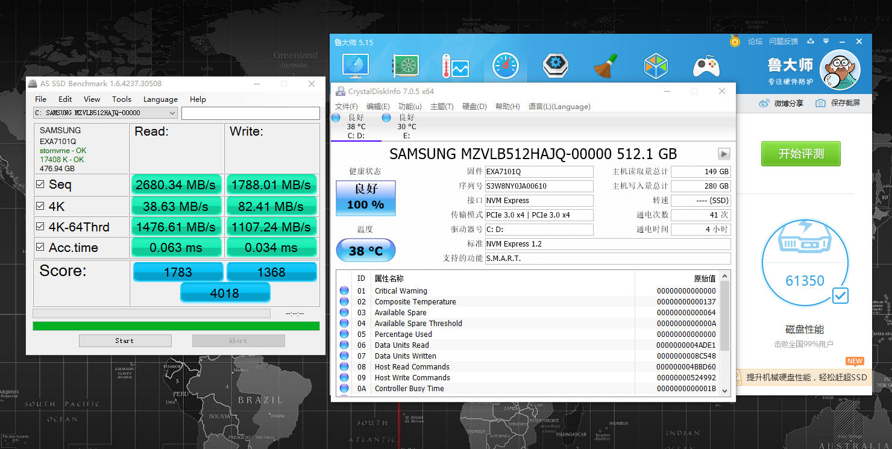Open File menu in AS SSD Benchmark
892x449 pixels.
(x=40, y=99)
